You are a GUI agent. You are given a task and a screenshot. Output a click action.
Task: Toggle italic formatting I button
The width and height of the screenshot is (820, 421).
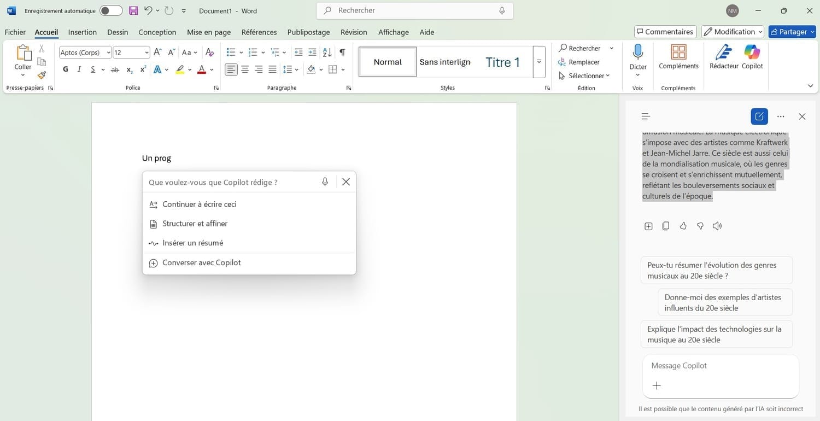pos(79,69)
